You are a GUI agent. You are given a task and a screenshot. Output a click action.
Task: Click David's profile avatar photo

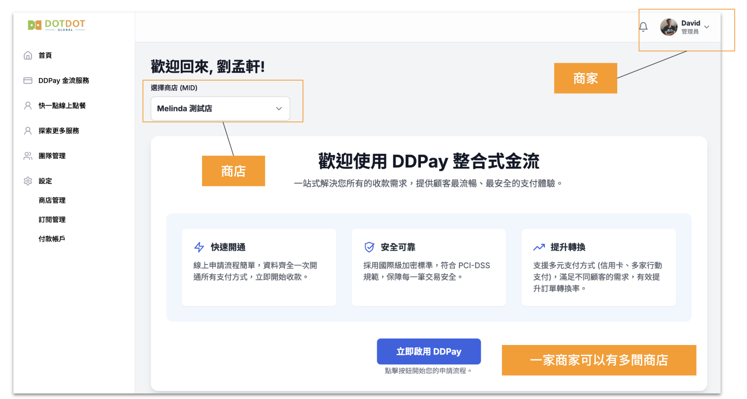(669, 27)
